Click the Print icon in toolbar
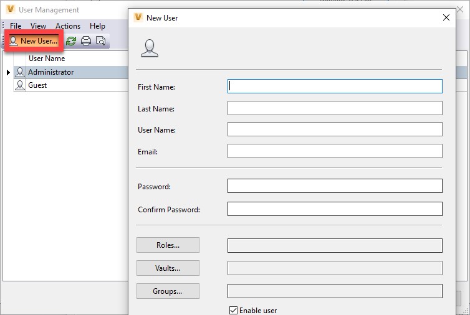 (86, 40)
